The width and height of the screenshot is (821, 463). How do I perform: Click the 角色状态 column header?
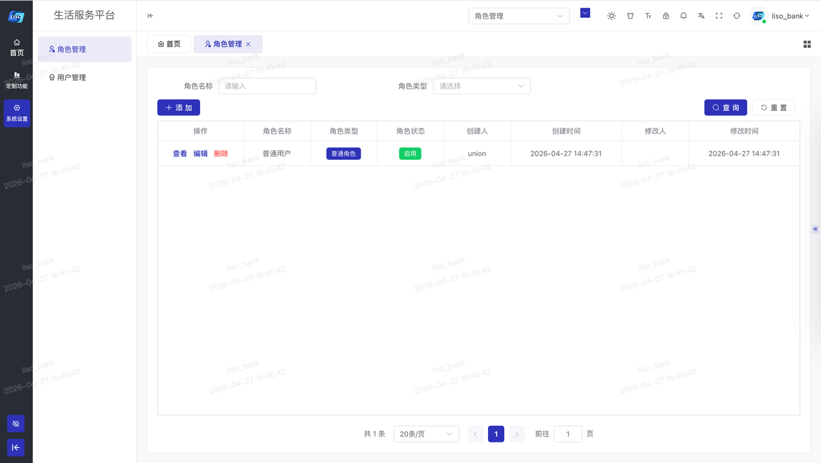[410, 131]
